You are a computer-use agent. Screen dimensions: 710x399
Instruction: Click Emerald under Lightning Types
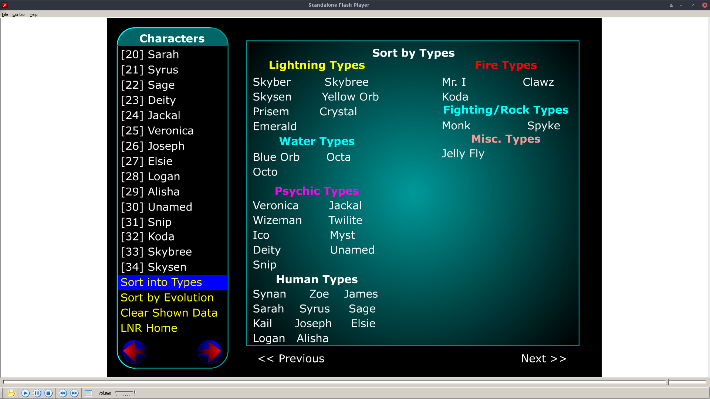[275, 126]
